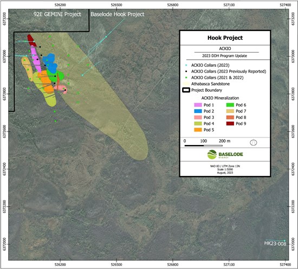Click the black Previously Reported collars legend dot
The image size is (298, 269).
(186, 72)
